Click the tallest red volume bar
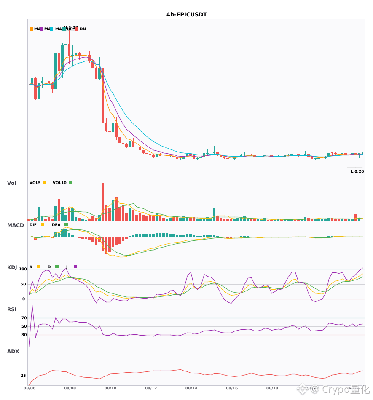Image resolution: width=373 pixels, height=400 pixels. 103,202
